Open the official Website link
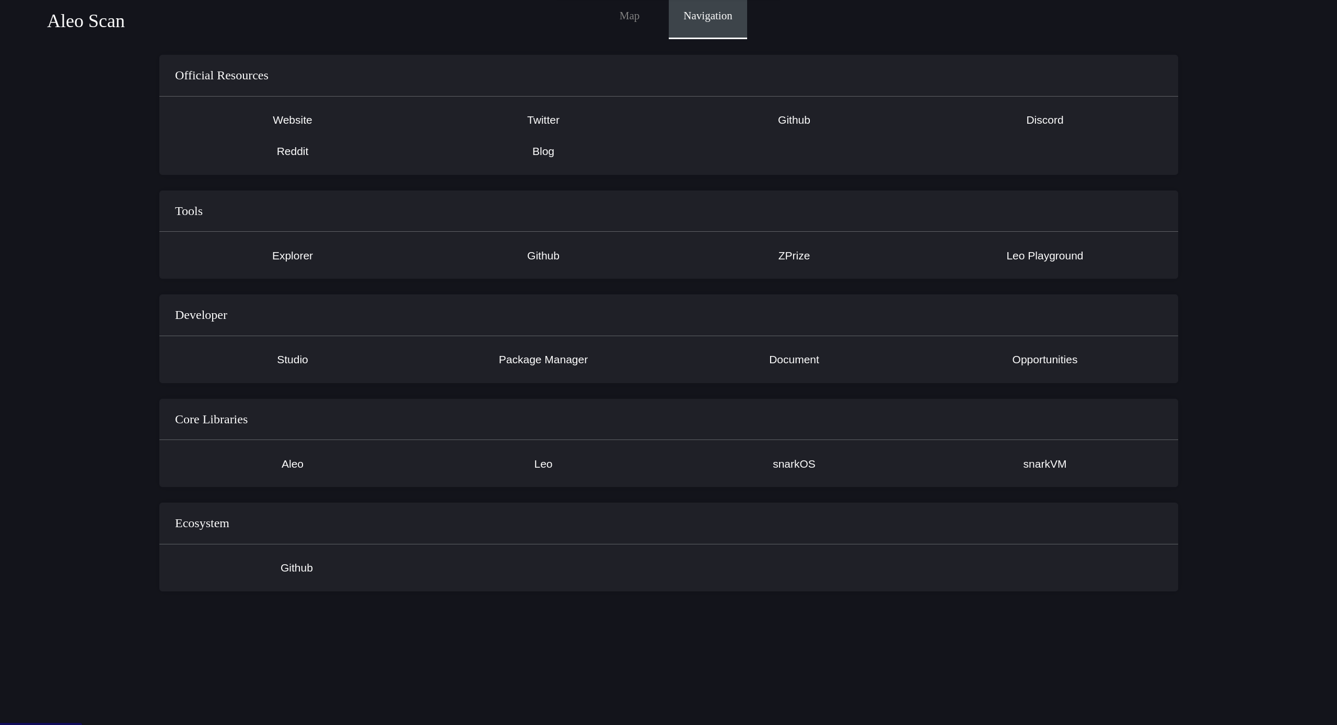The width and height of the screenshot is (1337, 725). [x=292, y=120]
